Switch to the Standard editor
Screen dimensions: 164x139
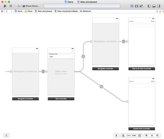132,6
